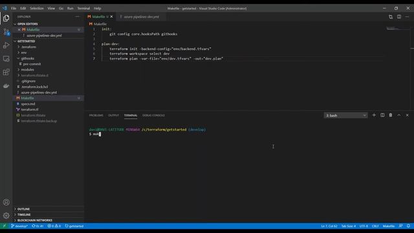Change CRLF end of line sequence
The width and height of the screenshot is (414, 233).
pos(375,226)
